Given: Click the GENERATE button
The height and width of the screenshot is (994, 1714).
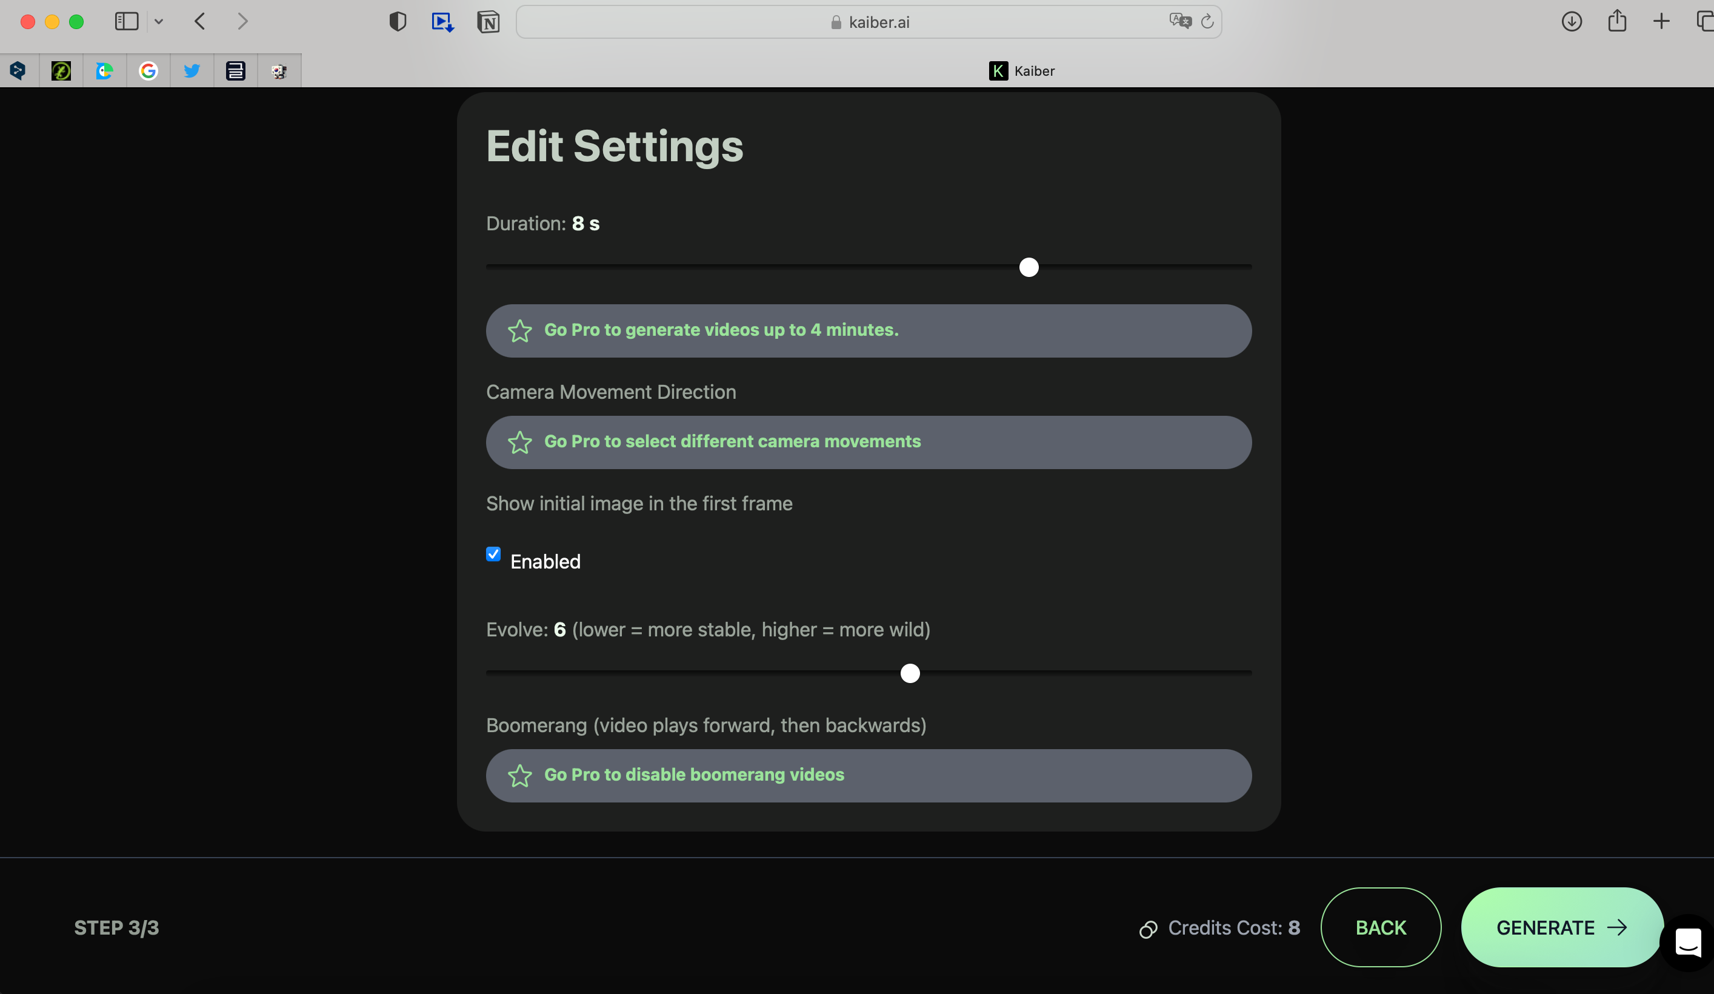Looking at the screenshot, I should pyautogui.click(x=1562, y=927).
